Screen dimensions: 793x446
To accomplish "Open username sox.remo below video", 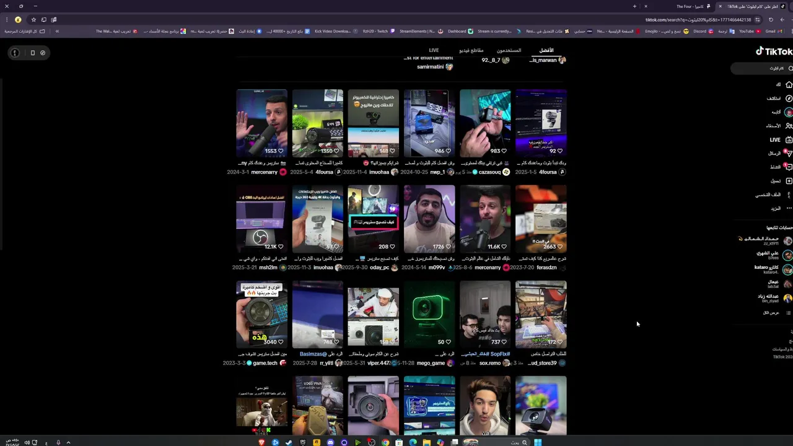I will [x=489, y=363].
